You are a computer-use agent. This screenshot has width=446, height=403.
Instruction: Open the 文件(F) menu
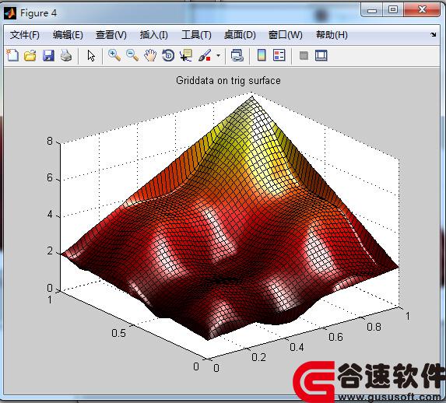pyautogui.click(x=25, y=35)
